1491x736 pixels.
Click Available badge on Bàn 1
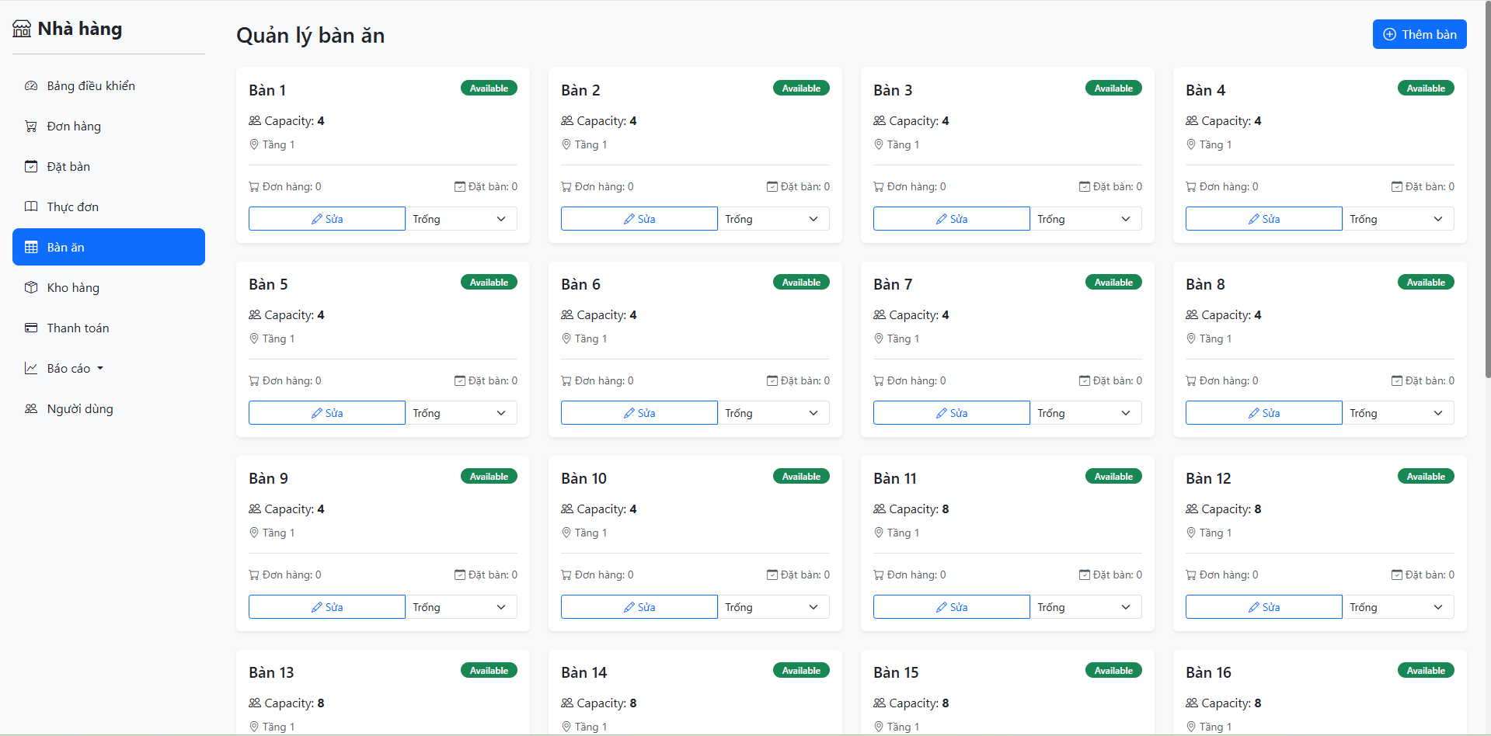coord(489,89)
